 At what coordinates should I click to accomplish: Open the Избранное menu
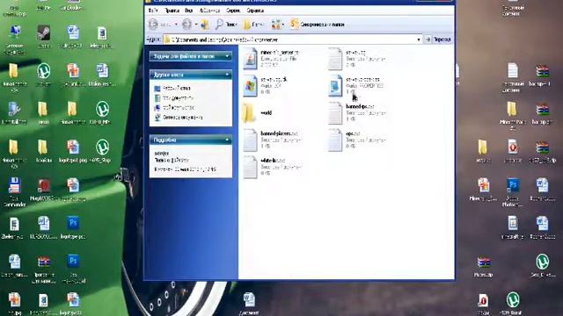(209, 11)
